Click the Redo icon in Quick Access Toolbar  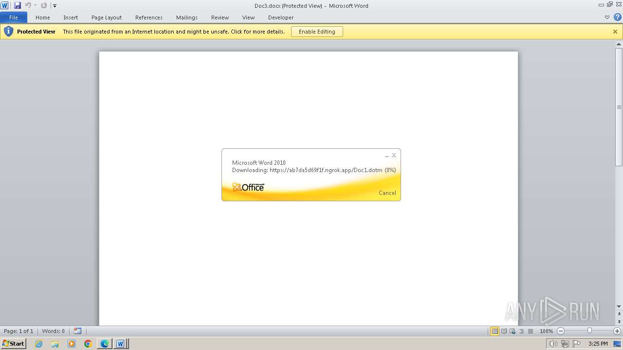point(44,5)
